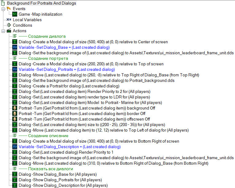Click dialog icon for Create a Portrait action
Screen dimensions: 235x188
[14, 86]
